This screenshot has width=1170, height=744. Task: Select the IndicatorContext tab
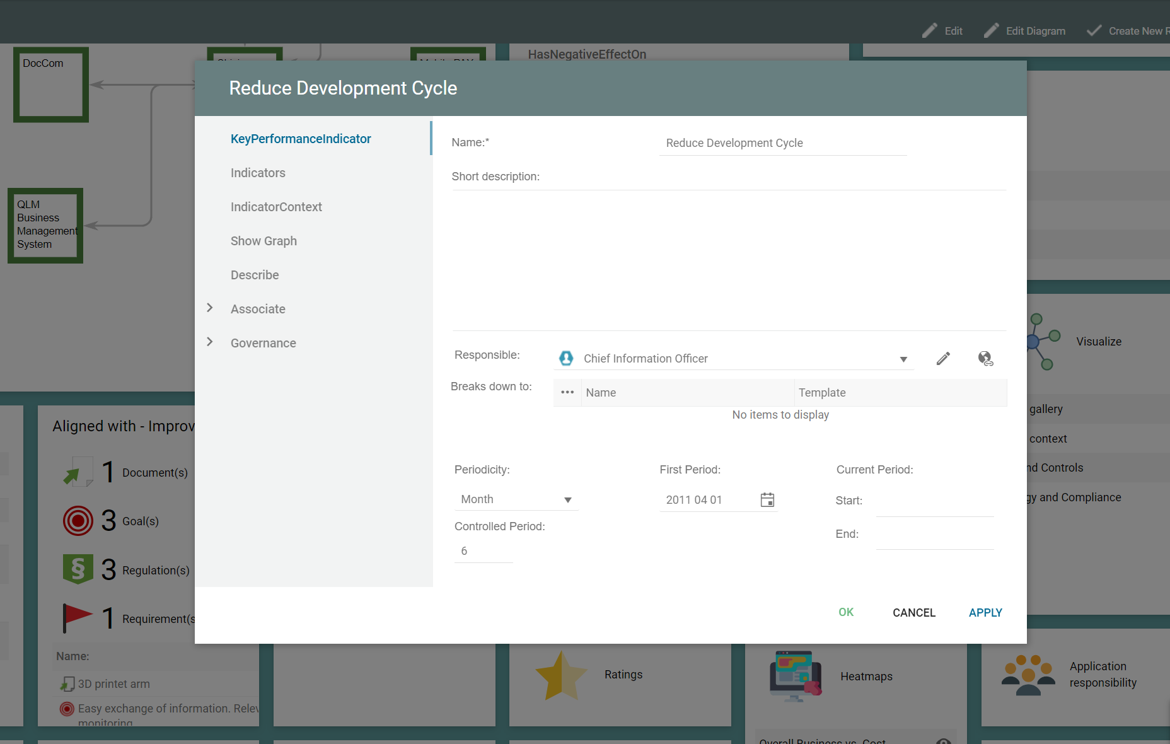tap(276, 207)
